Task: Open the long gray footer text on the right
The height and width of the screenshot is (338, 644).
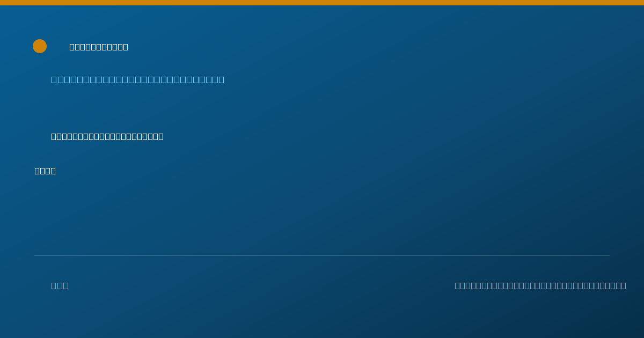Action: (x=540, y=286)
